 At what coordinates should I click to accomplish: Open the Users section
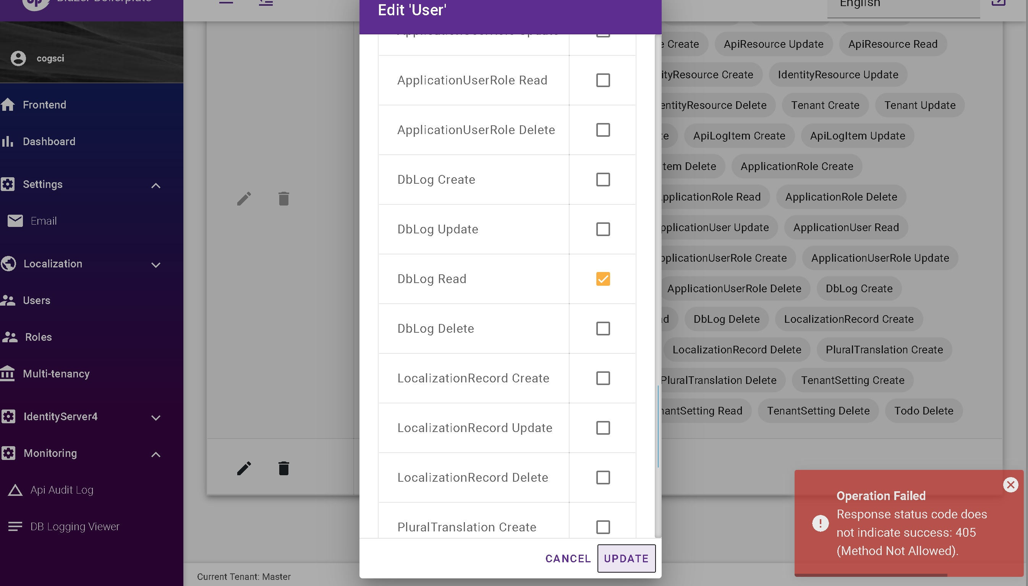36,300
